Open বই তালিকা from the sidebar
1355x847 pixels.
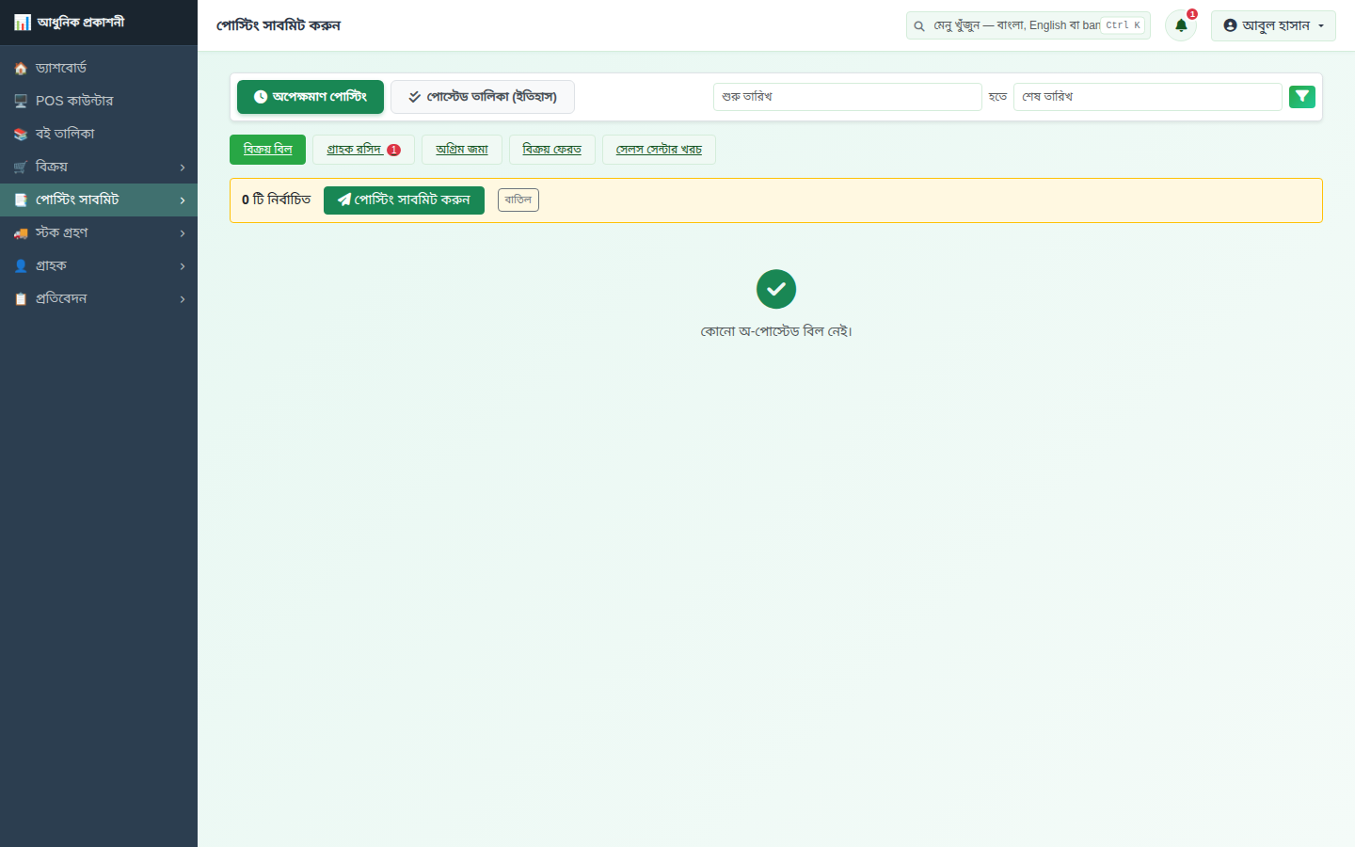coord(99,134)
